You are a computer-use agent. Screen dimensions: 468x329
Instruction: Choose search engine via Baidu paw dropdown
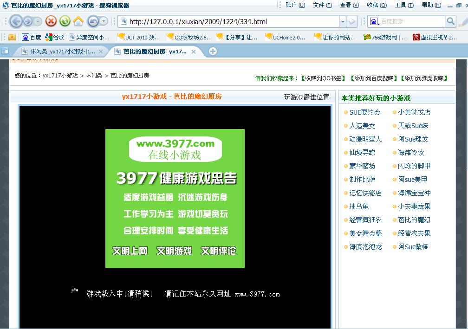coord(374,21)
